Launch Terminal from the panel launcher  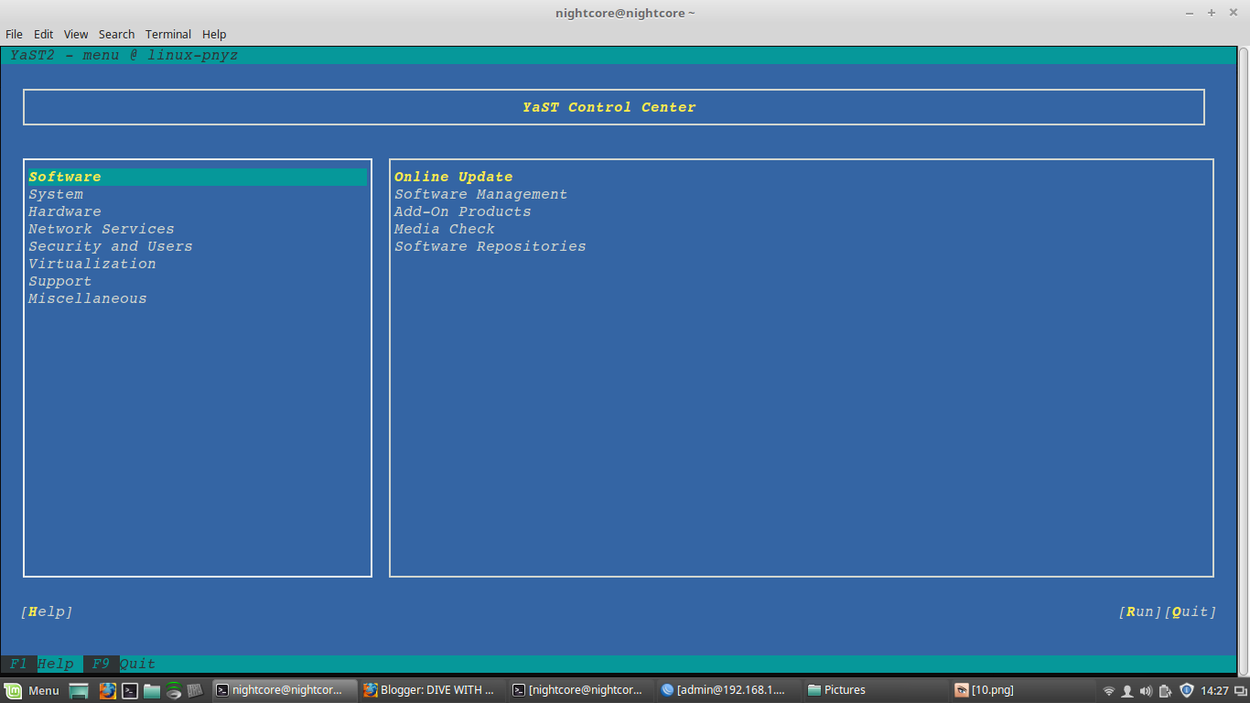tap(130, 691)
